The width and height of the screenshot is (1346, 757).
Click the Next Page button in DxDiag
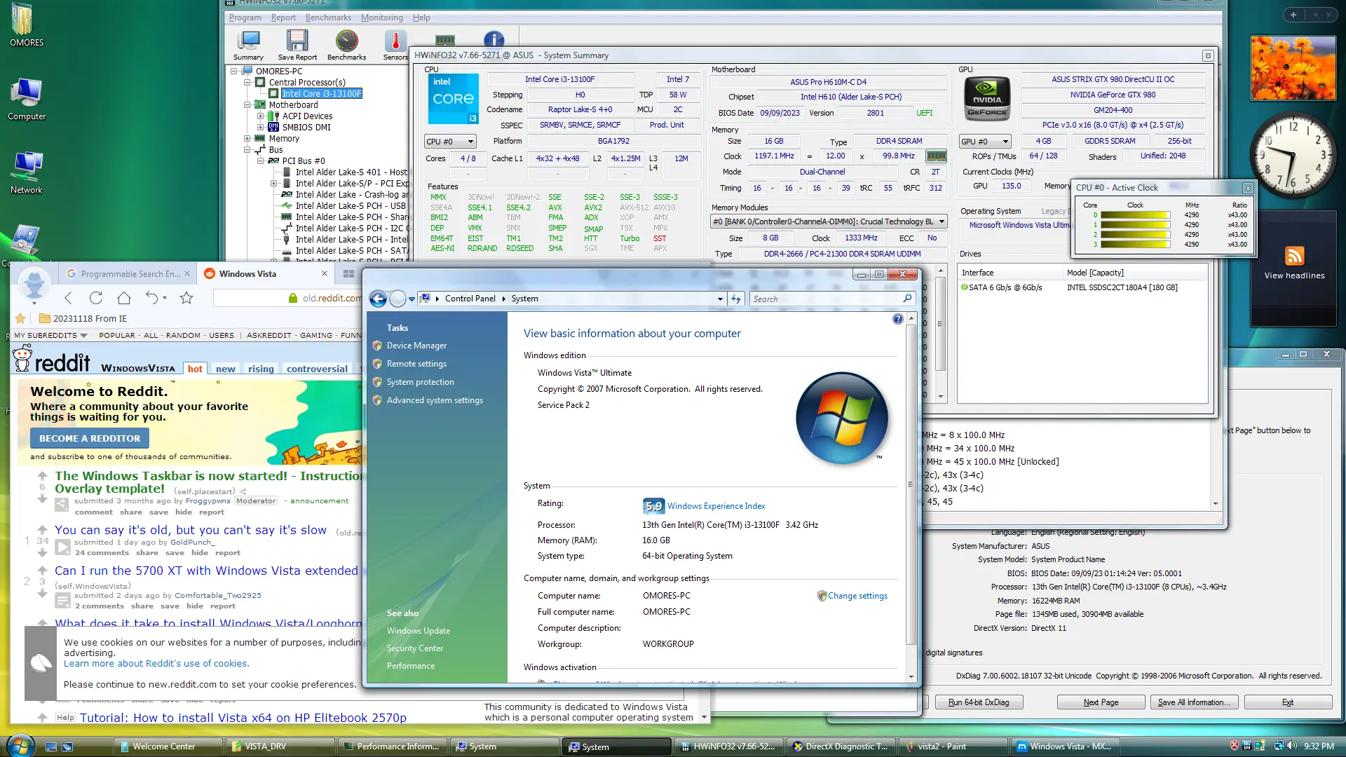click(1101, 702)
